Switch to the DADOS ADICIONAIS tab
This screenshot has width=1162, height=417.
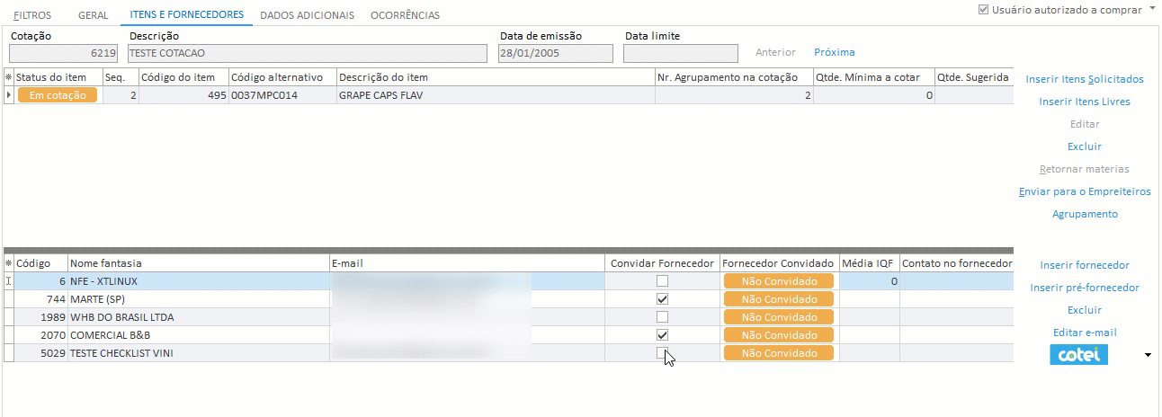307,15
